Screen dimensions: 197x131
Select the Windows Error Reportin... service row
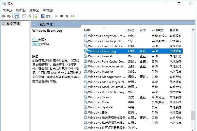[x=133, y=41]
